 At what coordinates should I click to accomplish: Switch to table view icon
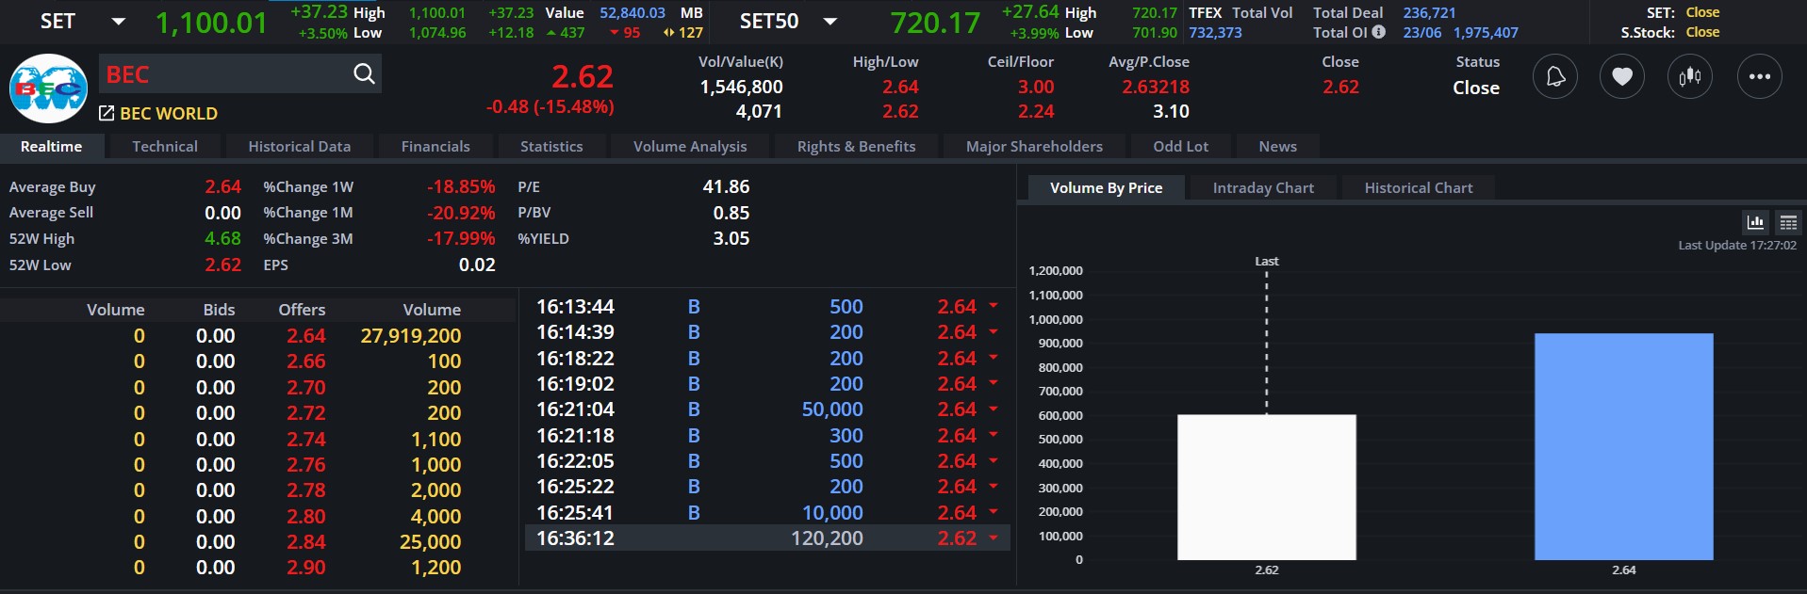[x=1788, y=222]
